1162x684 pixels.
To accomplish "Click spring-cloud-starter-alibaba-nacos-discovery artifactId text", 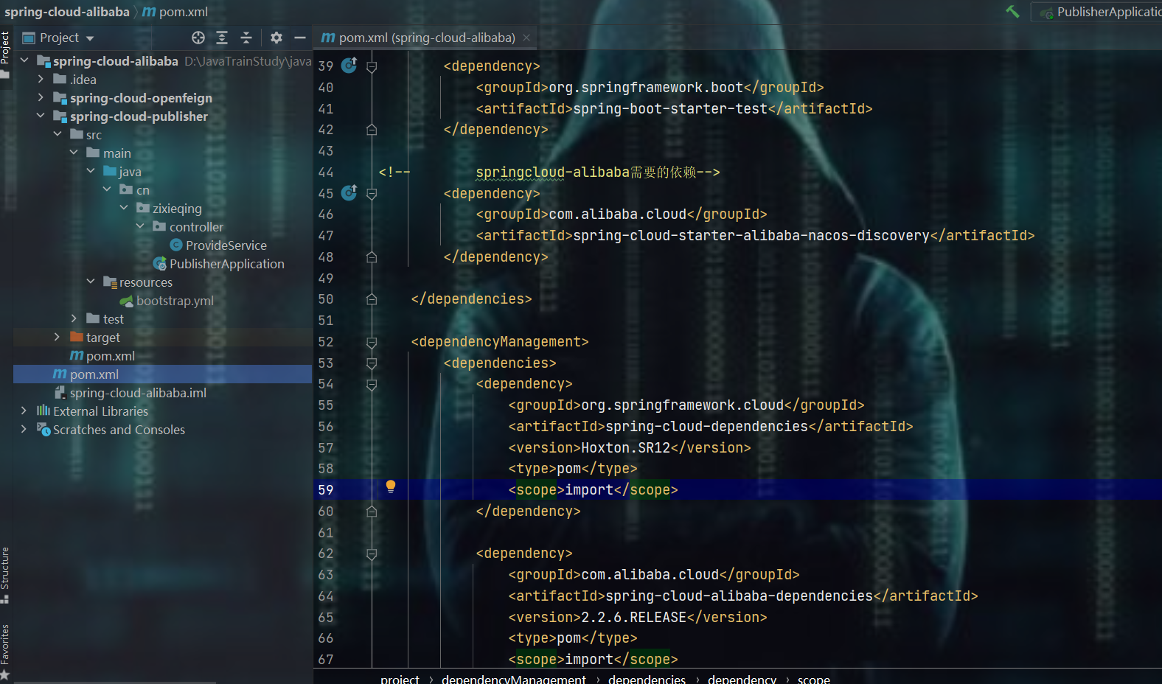I will [751, 235].
